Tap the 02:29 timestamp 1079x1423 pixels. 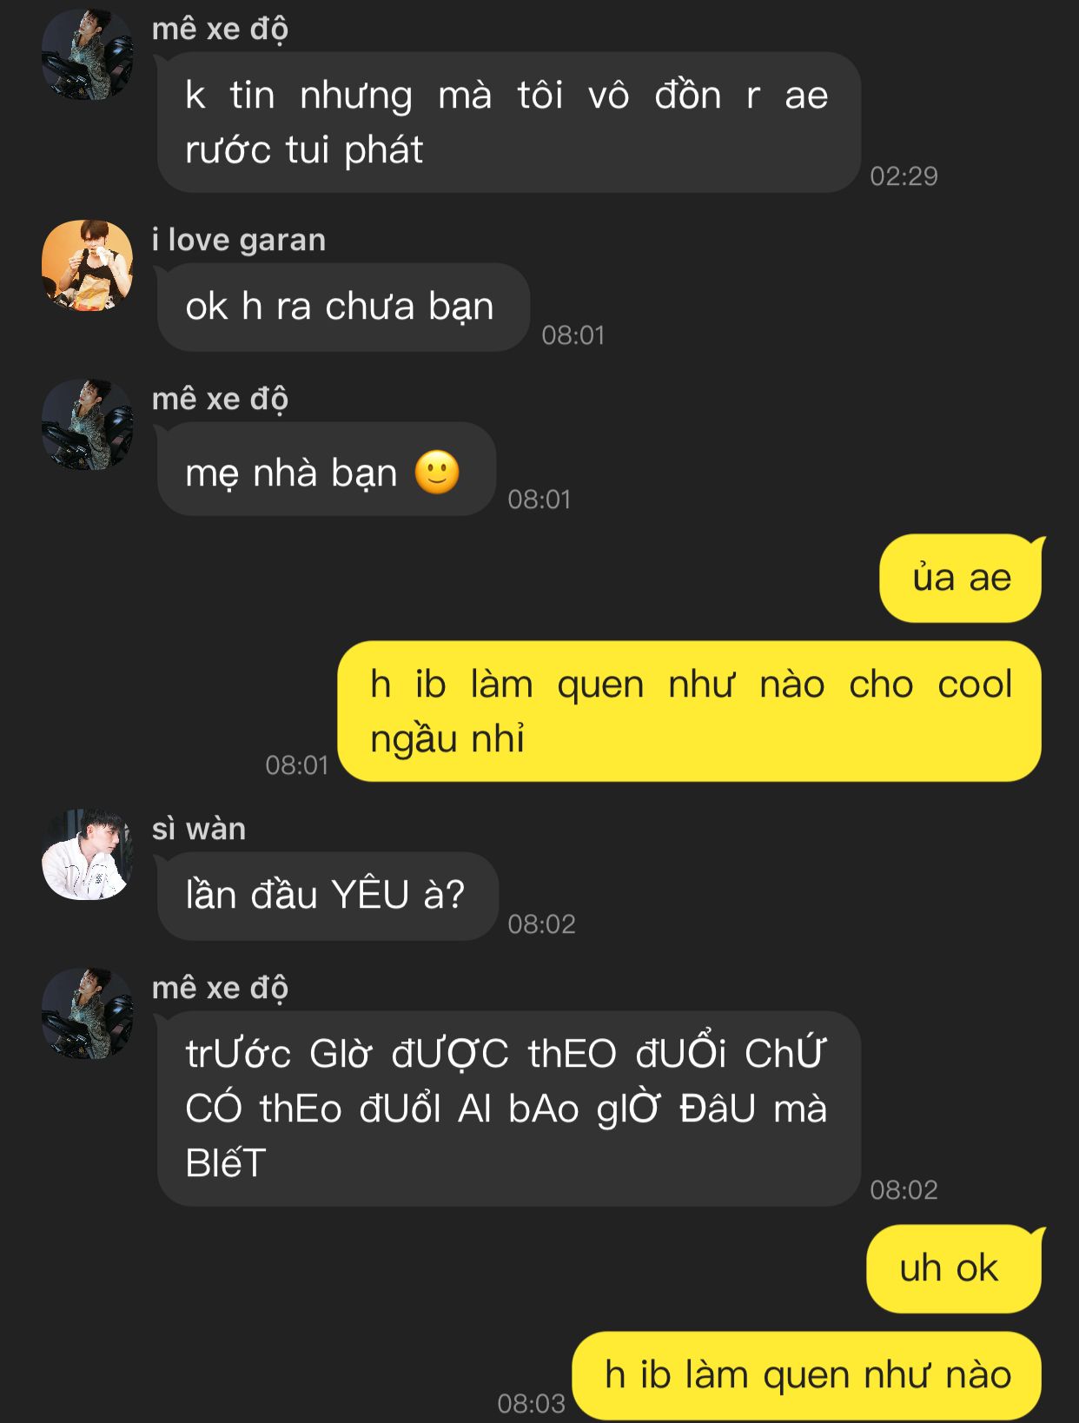[904, 176]
